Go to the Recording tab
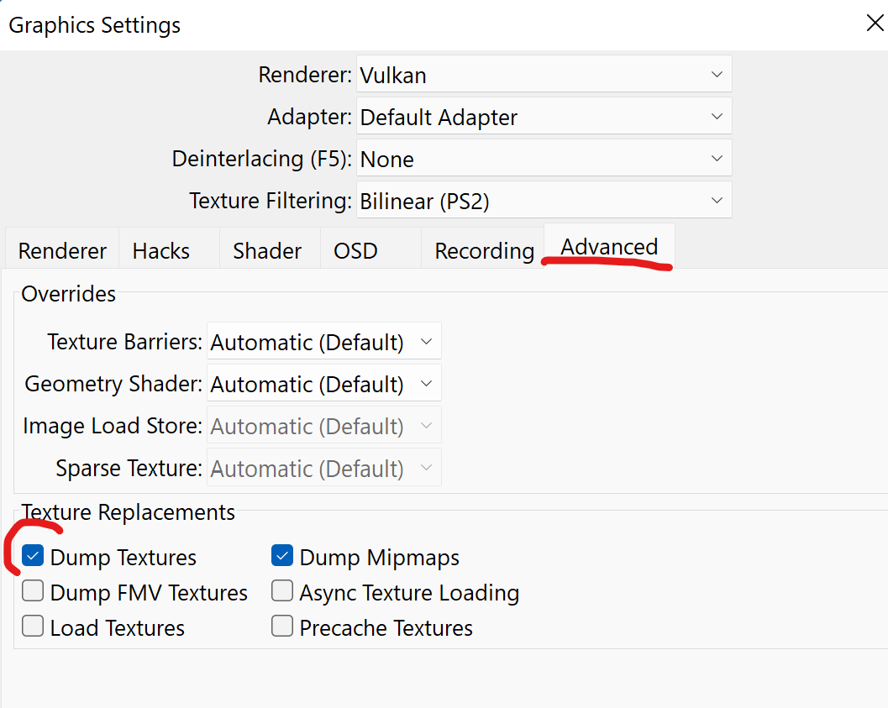This screenshot has width=888, height=708. coord(484,250)
